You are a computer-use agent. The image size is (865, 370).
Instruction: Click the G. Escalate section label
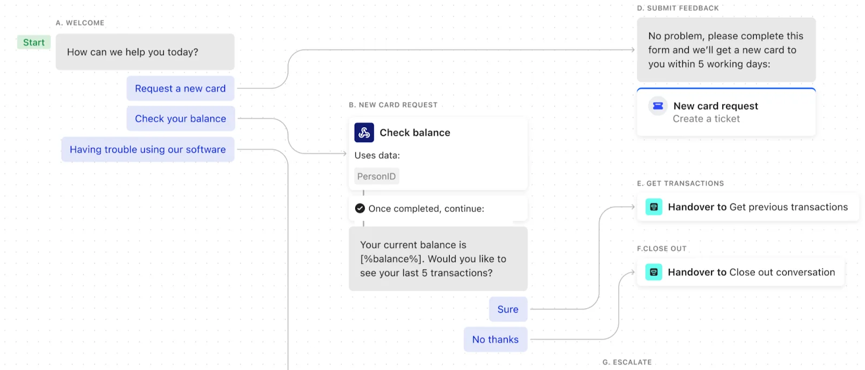pyautogui.click(x=627, y=362)
